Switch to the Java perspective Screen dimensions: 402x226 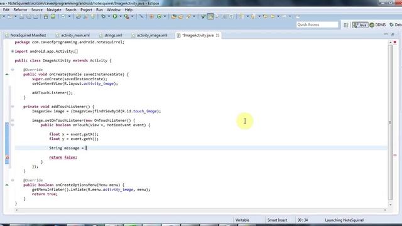pos(360,25)
